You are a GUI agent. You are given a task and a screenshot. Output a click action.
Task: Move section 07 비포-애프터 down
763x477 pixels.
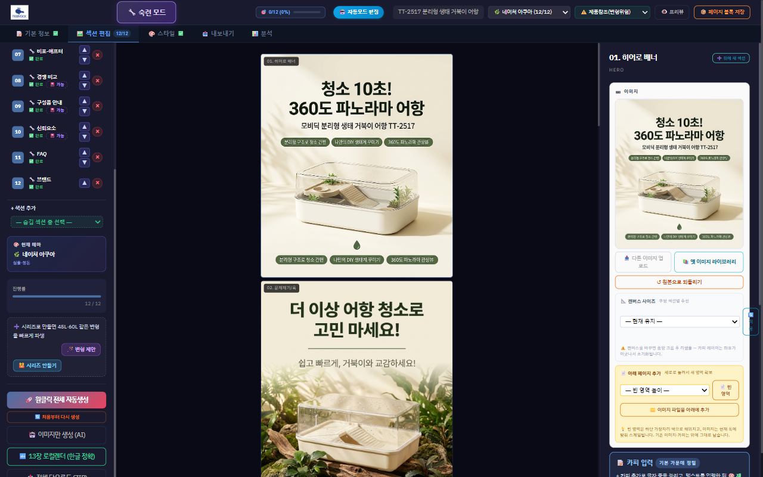[x=85, y=60]
